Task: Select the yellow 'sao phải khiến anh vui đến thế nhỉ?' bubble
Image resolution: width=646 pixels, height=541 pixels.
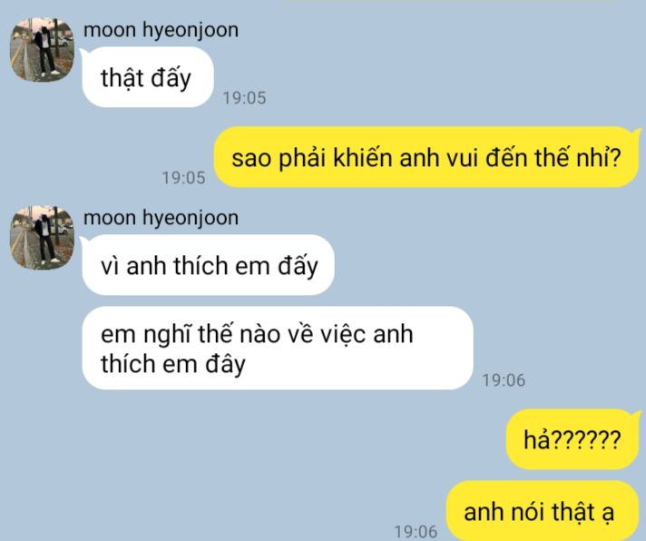Action: click(x=427, y=157)
